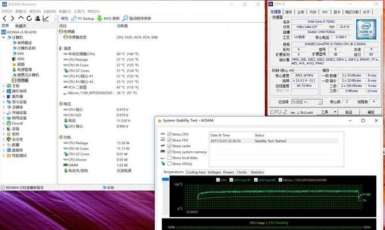Refresh the AIDA64 page
The image size is (385, 230).
tap(29, 18)
